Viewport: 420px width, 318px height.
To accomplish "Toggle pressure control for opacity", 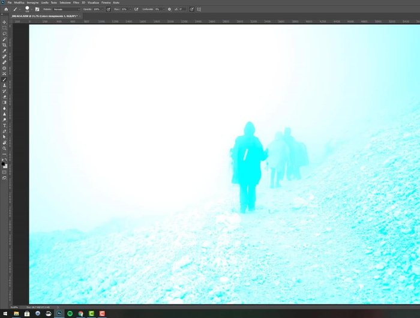I will [x=108, y=10].
